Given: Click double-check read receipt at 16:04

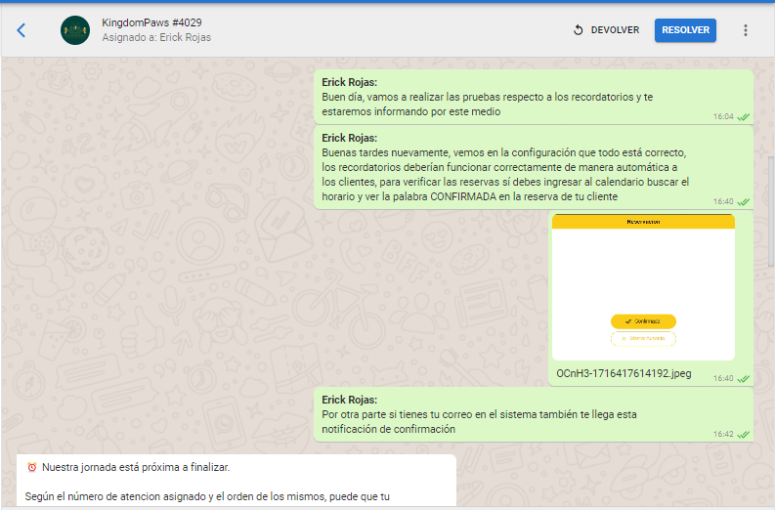Looking at the screenshot, I should coord(744,116).
